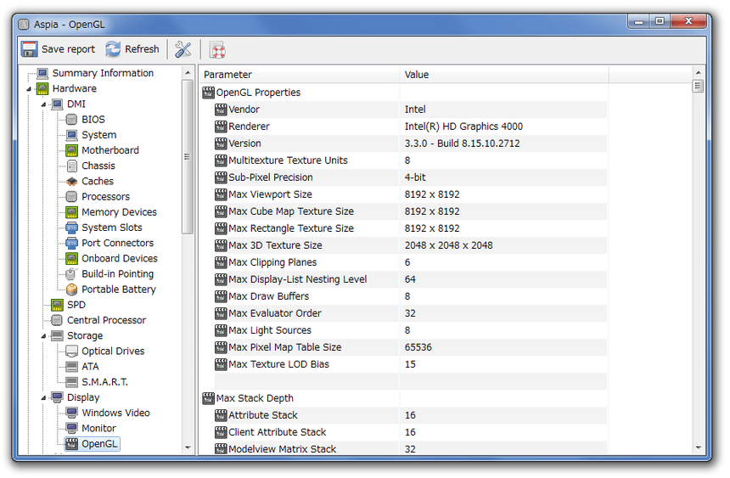Screen dimensions: 730x478
Task: Click the Max Stack Depth group icon
Action: [x=208, y=398]
